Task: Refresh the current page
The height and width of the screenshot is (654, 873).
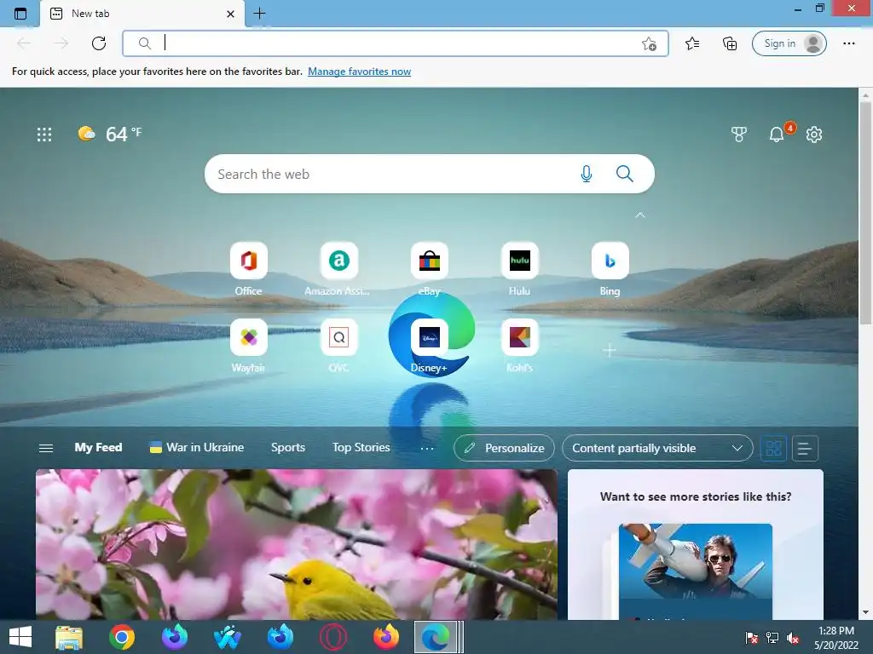Action: click(99, 43)
